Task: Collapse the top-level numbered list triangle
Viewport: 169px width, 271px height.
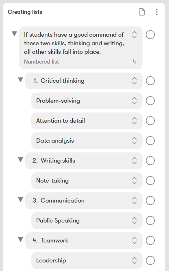Action: (x=15, y=34)
